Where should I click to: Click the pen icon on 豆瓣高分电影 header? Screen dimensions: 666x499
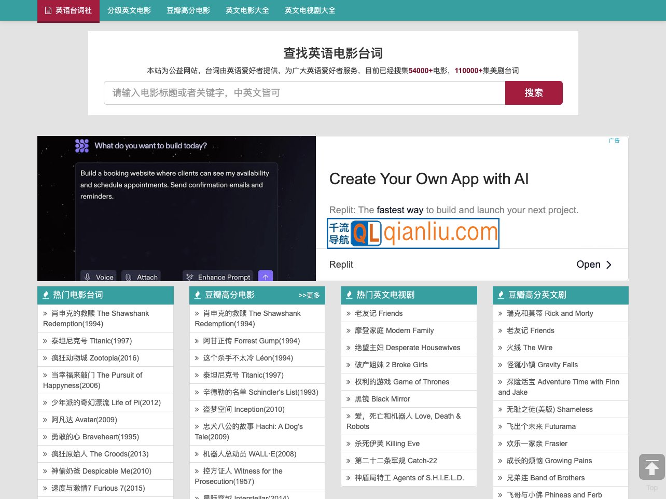coord(198,295)
